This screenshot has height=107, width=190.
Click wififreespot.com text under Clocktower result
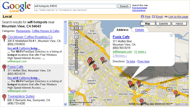pyautogui.click(x=17, y=61)
